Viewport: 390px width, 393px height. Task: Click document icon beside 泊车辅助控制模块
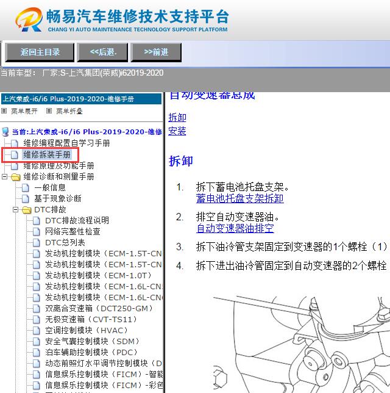click(x=37, y=352)
